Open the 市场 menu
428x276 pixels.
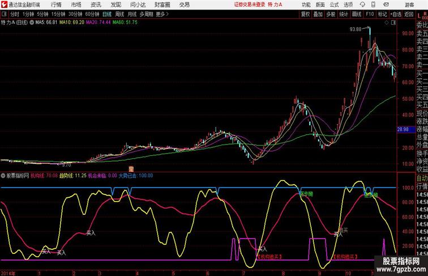(x=76, y=5)
